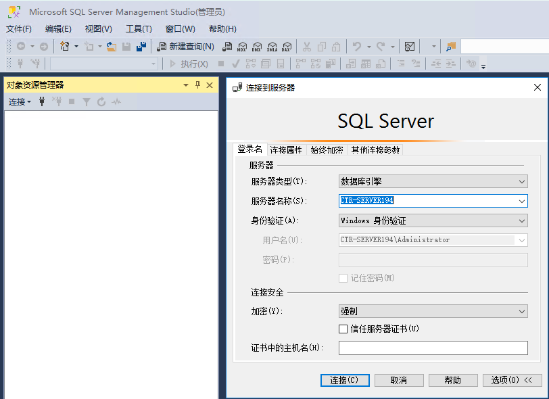Open the 工具(T) menu

pos(139,29)
